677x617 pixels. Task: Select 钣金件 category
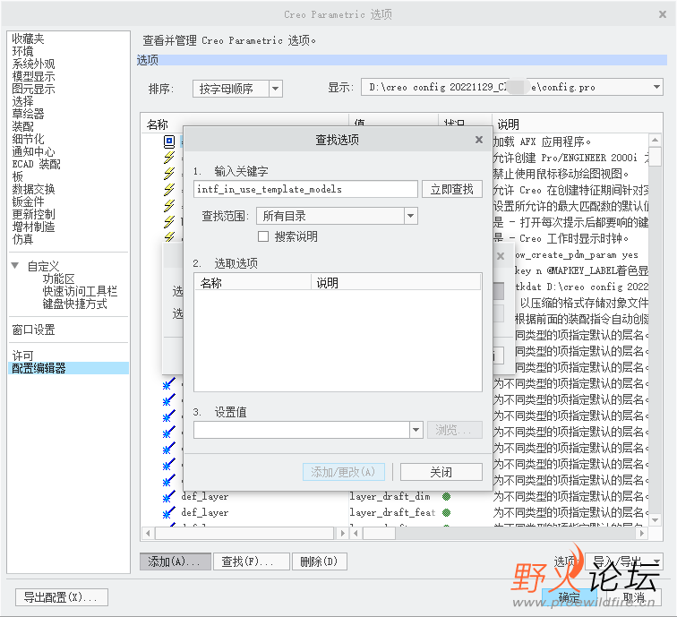(28, 201)
